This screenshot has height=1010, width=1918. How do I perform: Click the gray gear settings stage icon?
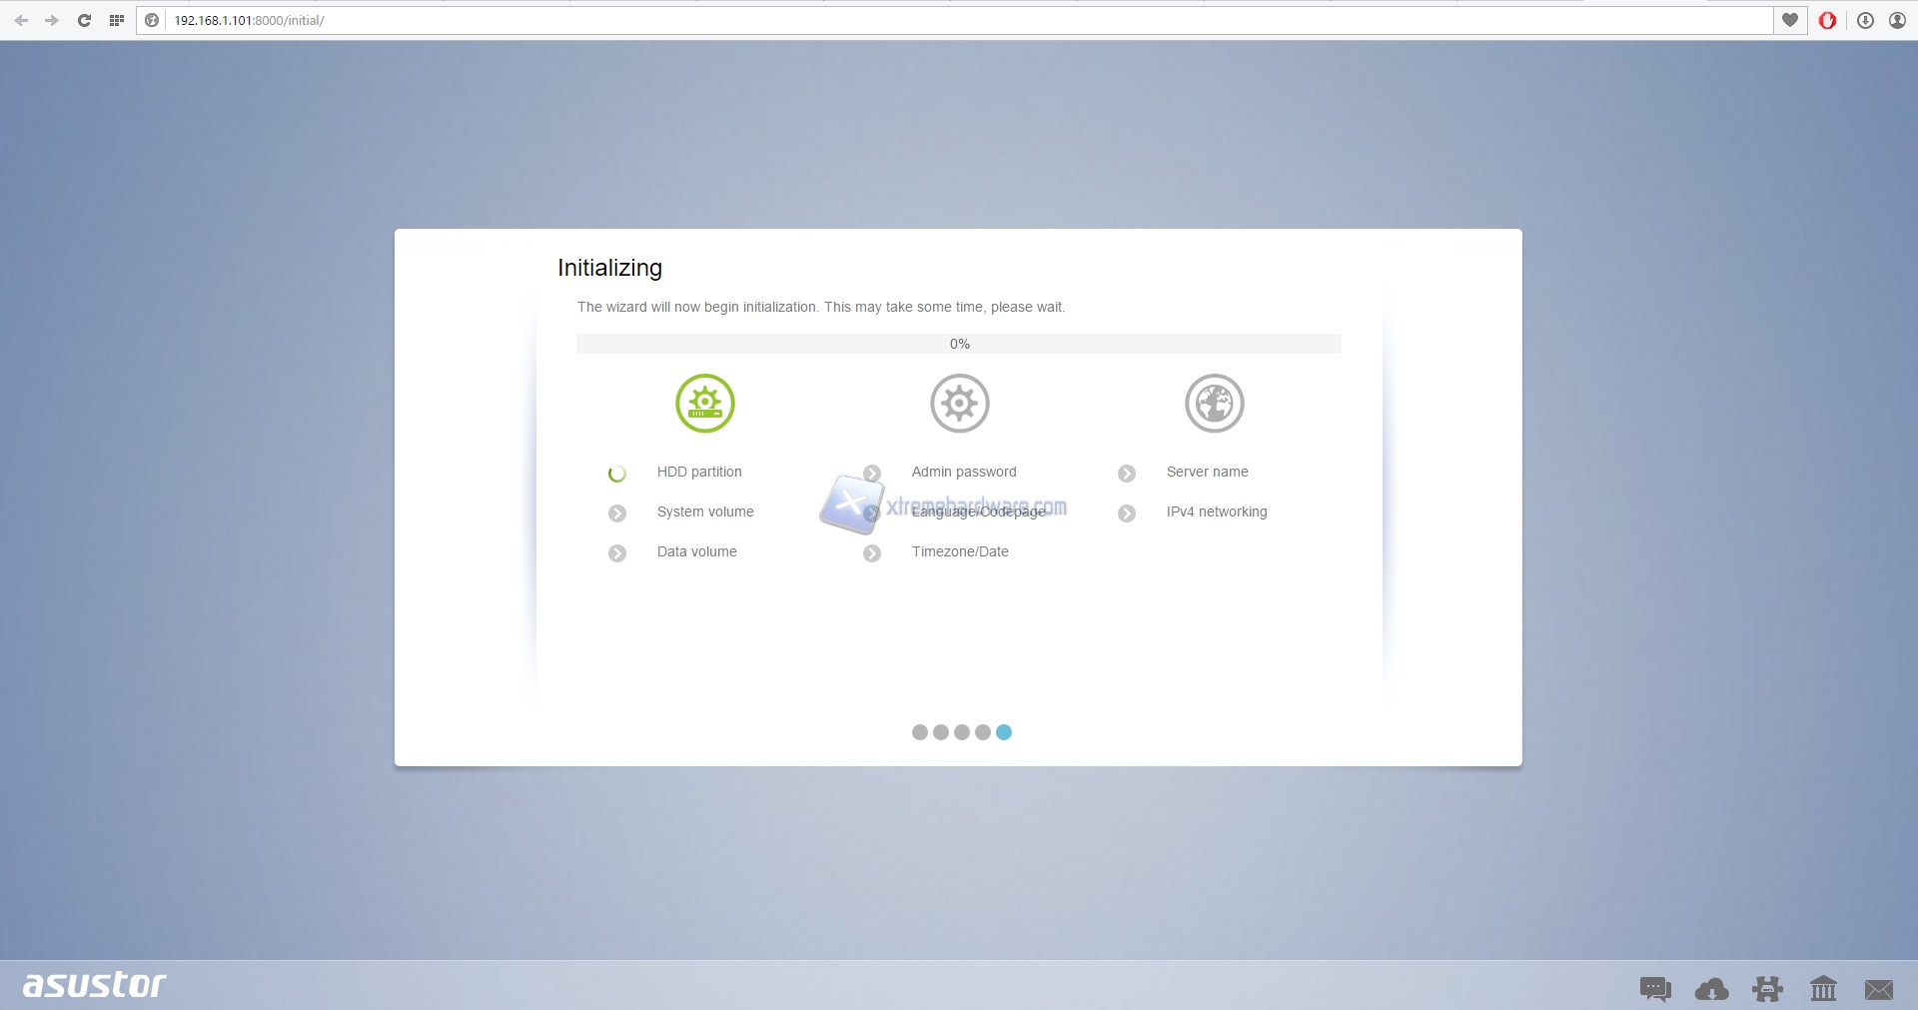coord(959,404)
